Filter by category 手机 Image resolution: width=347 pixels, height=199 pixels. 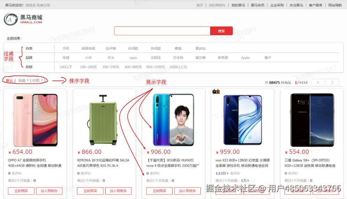coord(66,49)
